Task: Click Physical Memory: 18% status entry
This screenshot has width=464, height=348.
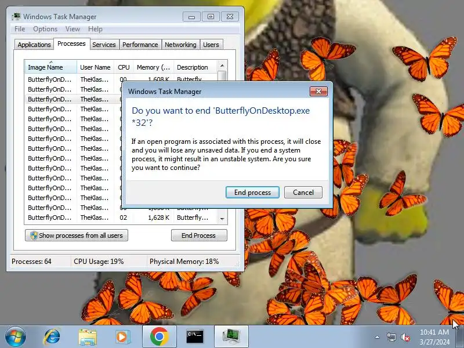Action: coord(184,262)
